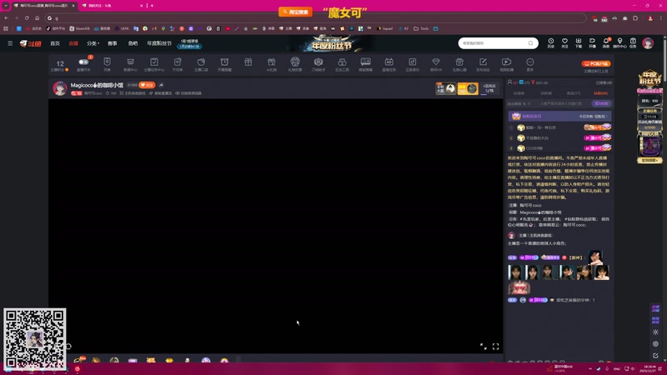Open the 消息 notification bell
Viewport: 667px width, 375px height.
point(606,43)
